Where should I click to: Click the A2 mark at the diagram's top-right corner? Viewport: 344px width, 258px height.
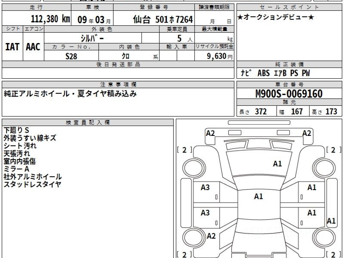[x=306, y=133]
